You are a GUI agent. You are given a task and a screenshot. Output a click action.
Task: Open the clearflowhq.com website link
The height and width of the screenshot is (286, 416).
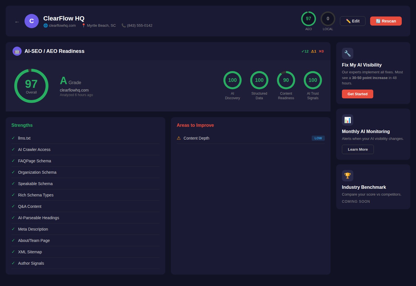tap(62, 26)
